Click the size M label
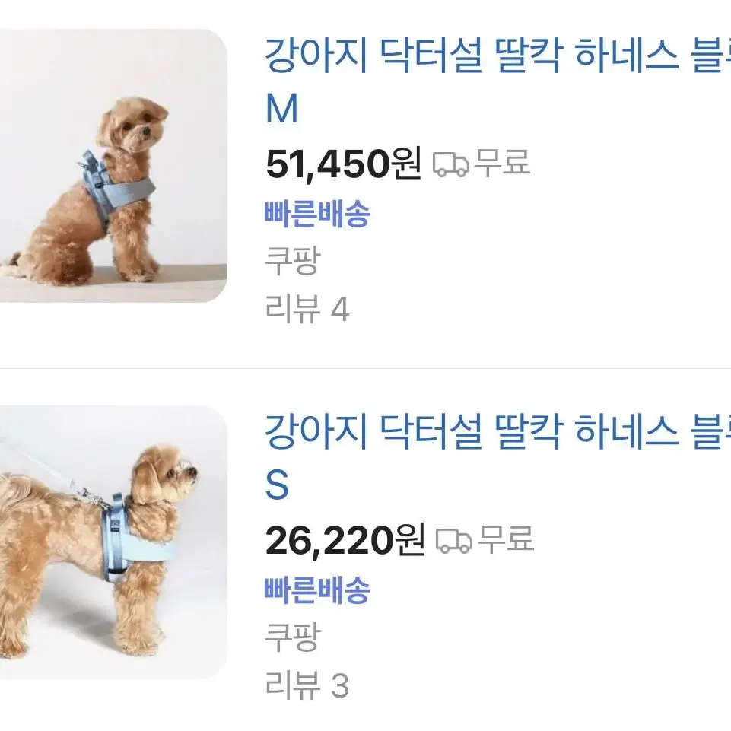The image size is (731, 731). coord(281,109)
